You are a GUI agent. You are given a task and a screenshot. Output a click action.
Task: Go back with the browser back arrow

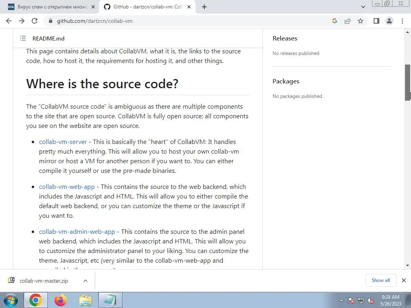point(9,21)
